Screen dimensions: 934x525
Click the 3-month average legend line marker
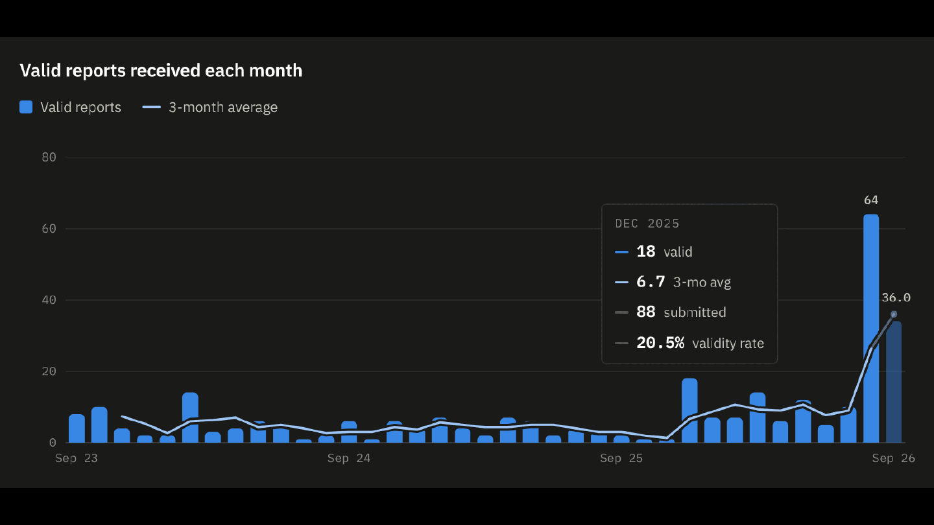(151, 108)
